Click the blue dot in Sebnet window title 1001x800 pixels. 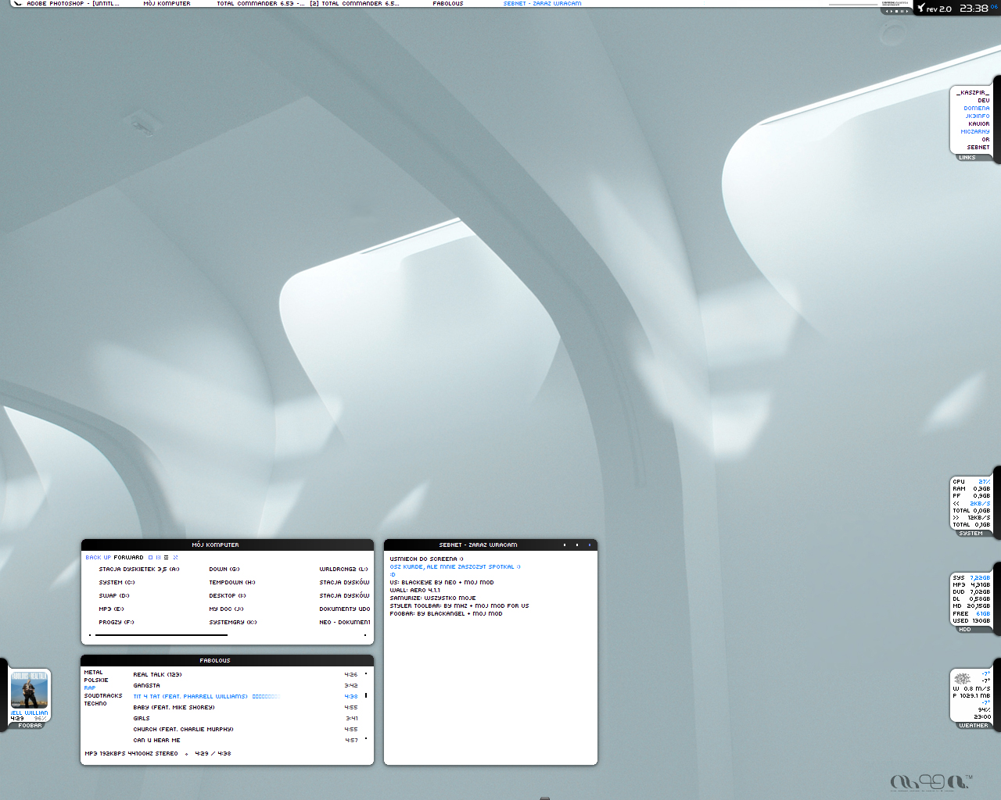590,545
